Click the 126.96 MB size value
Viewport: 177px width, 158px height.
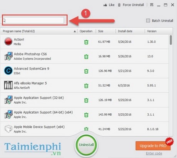point(105,71)
